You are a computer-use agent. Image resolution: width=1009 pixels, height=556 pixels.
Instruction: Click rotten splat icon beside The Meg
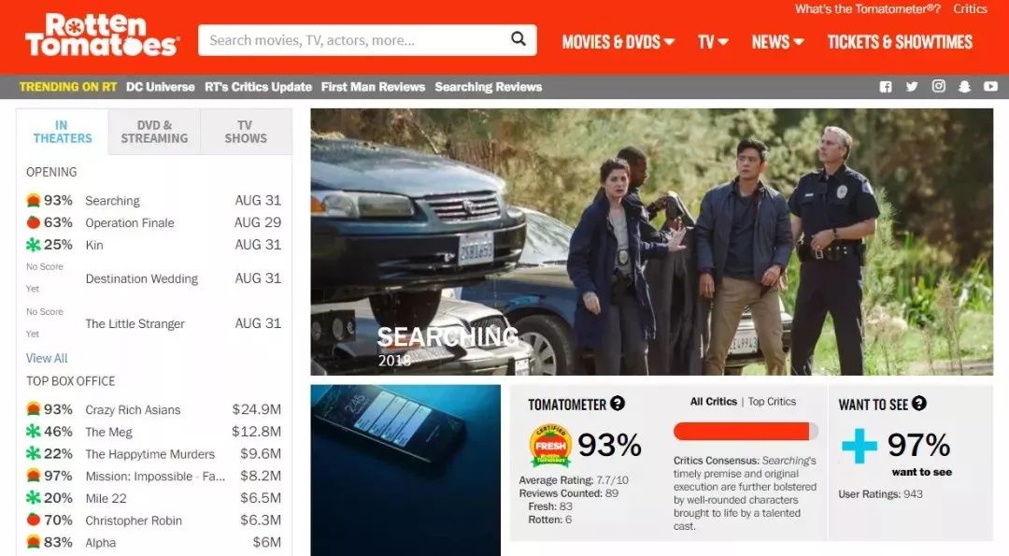tap(34, 431)
